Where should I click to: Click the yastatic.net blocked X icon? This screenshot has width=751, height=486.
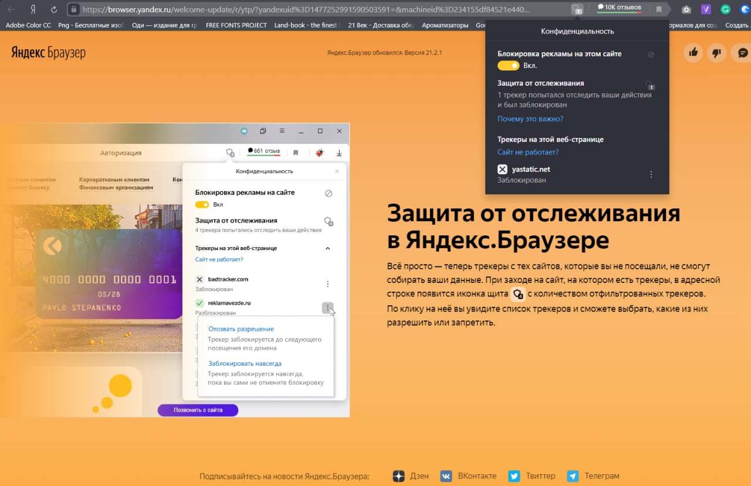(502, 169)
